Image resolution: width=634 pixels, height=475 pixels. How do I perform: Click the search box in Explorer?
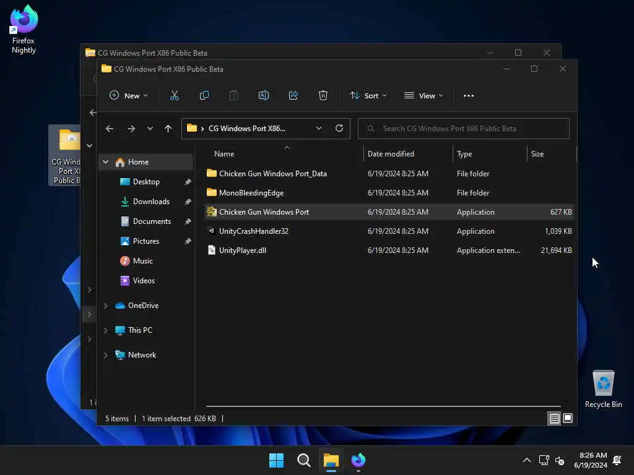click(x=463, y=129)
